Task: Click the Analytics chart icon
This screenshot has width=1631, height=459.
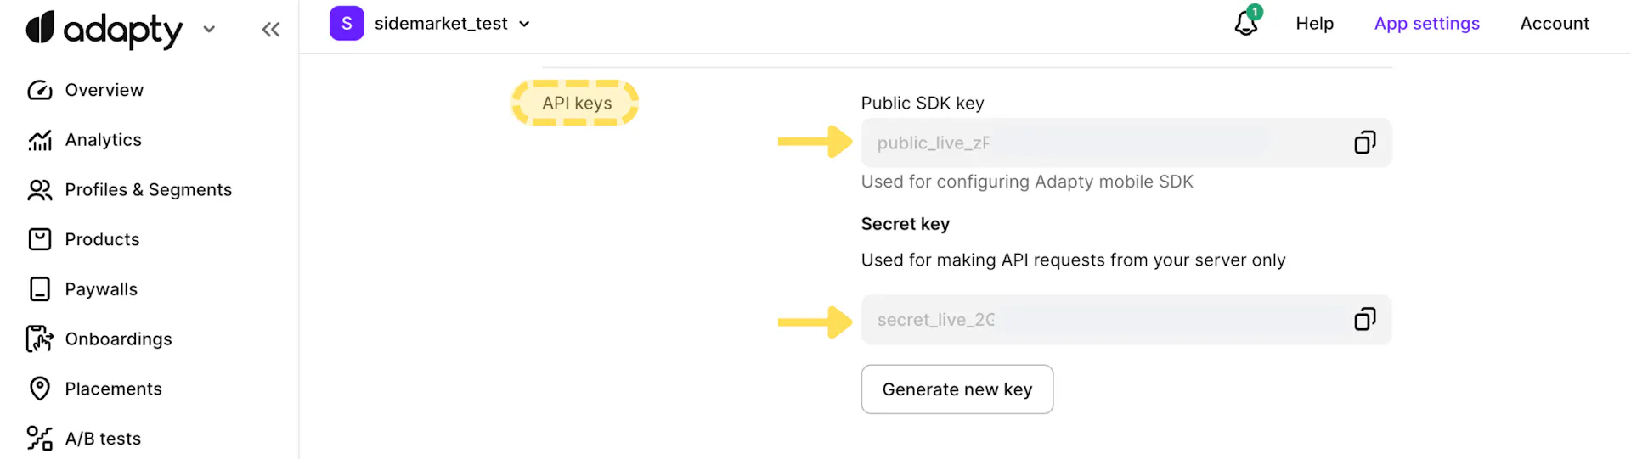Action: (x=40, y=140)
